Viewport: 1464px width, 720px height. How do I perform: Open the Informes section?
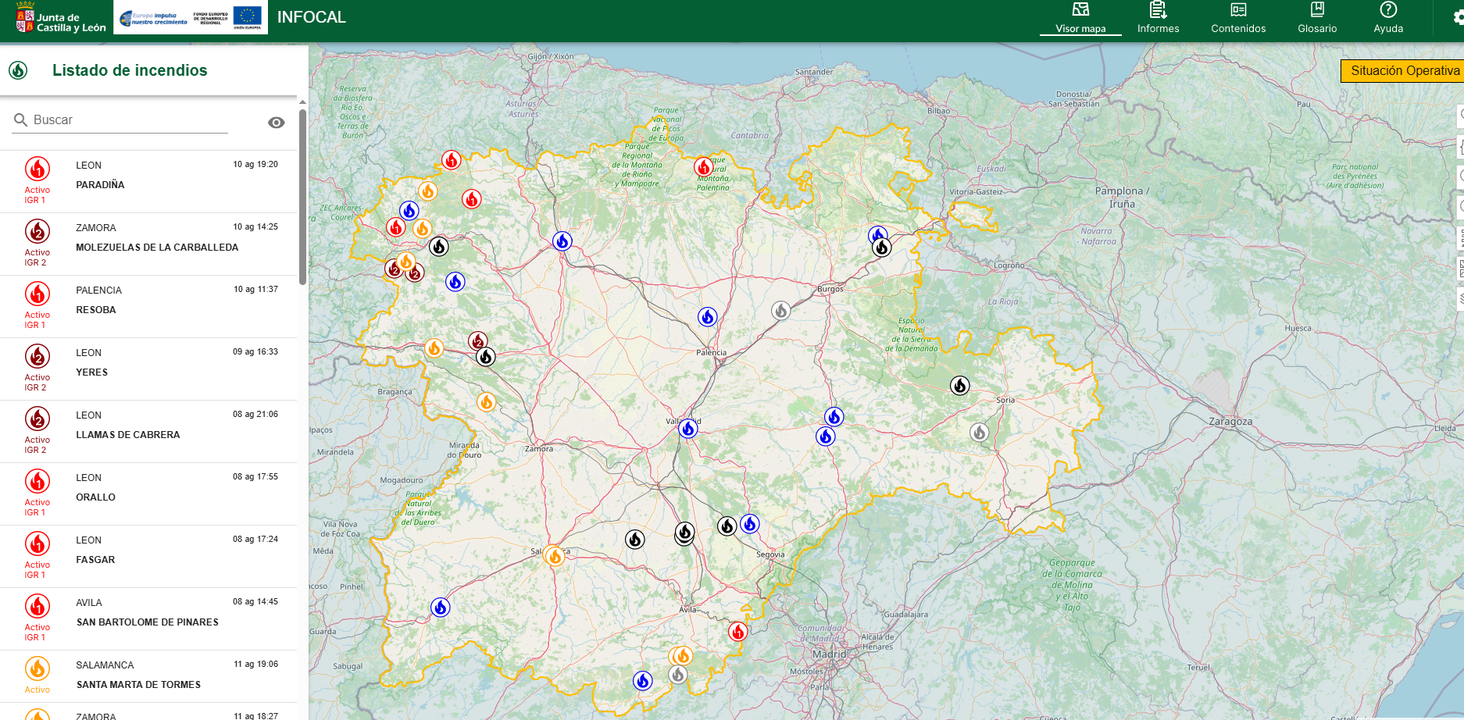point(1158,19)
